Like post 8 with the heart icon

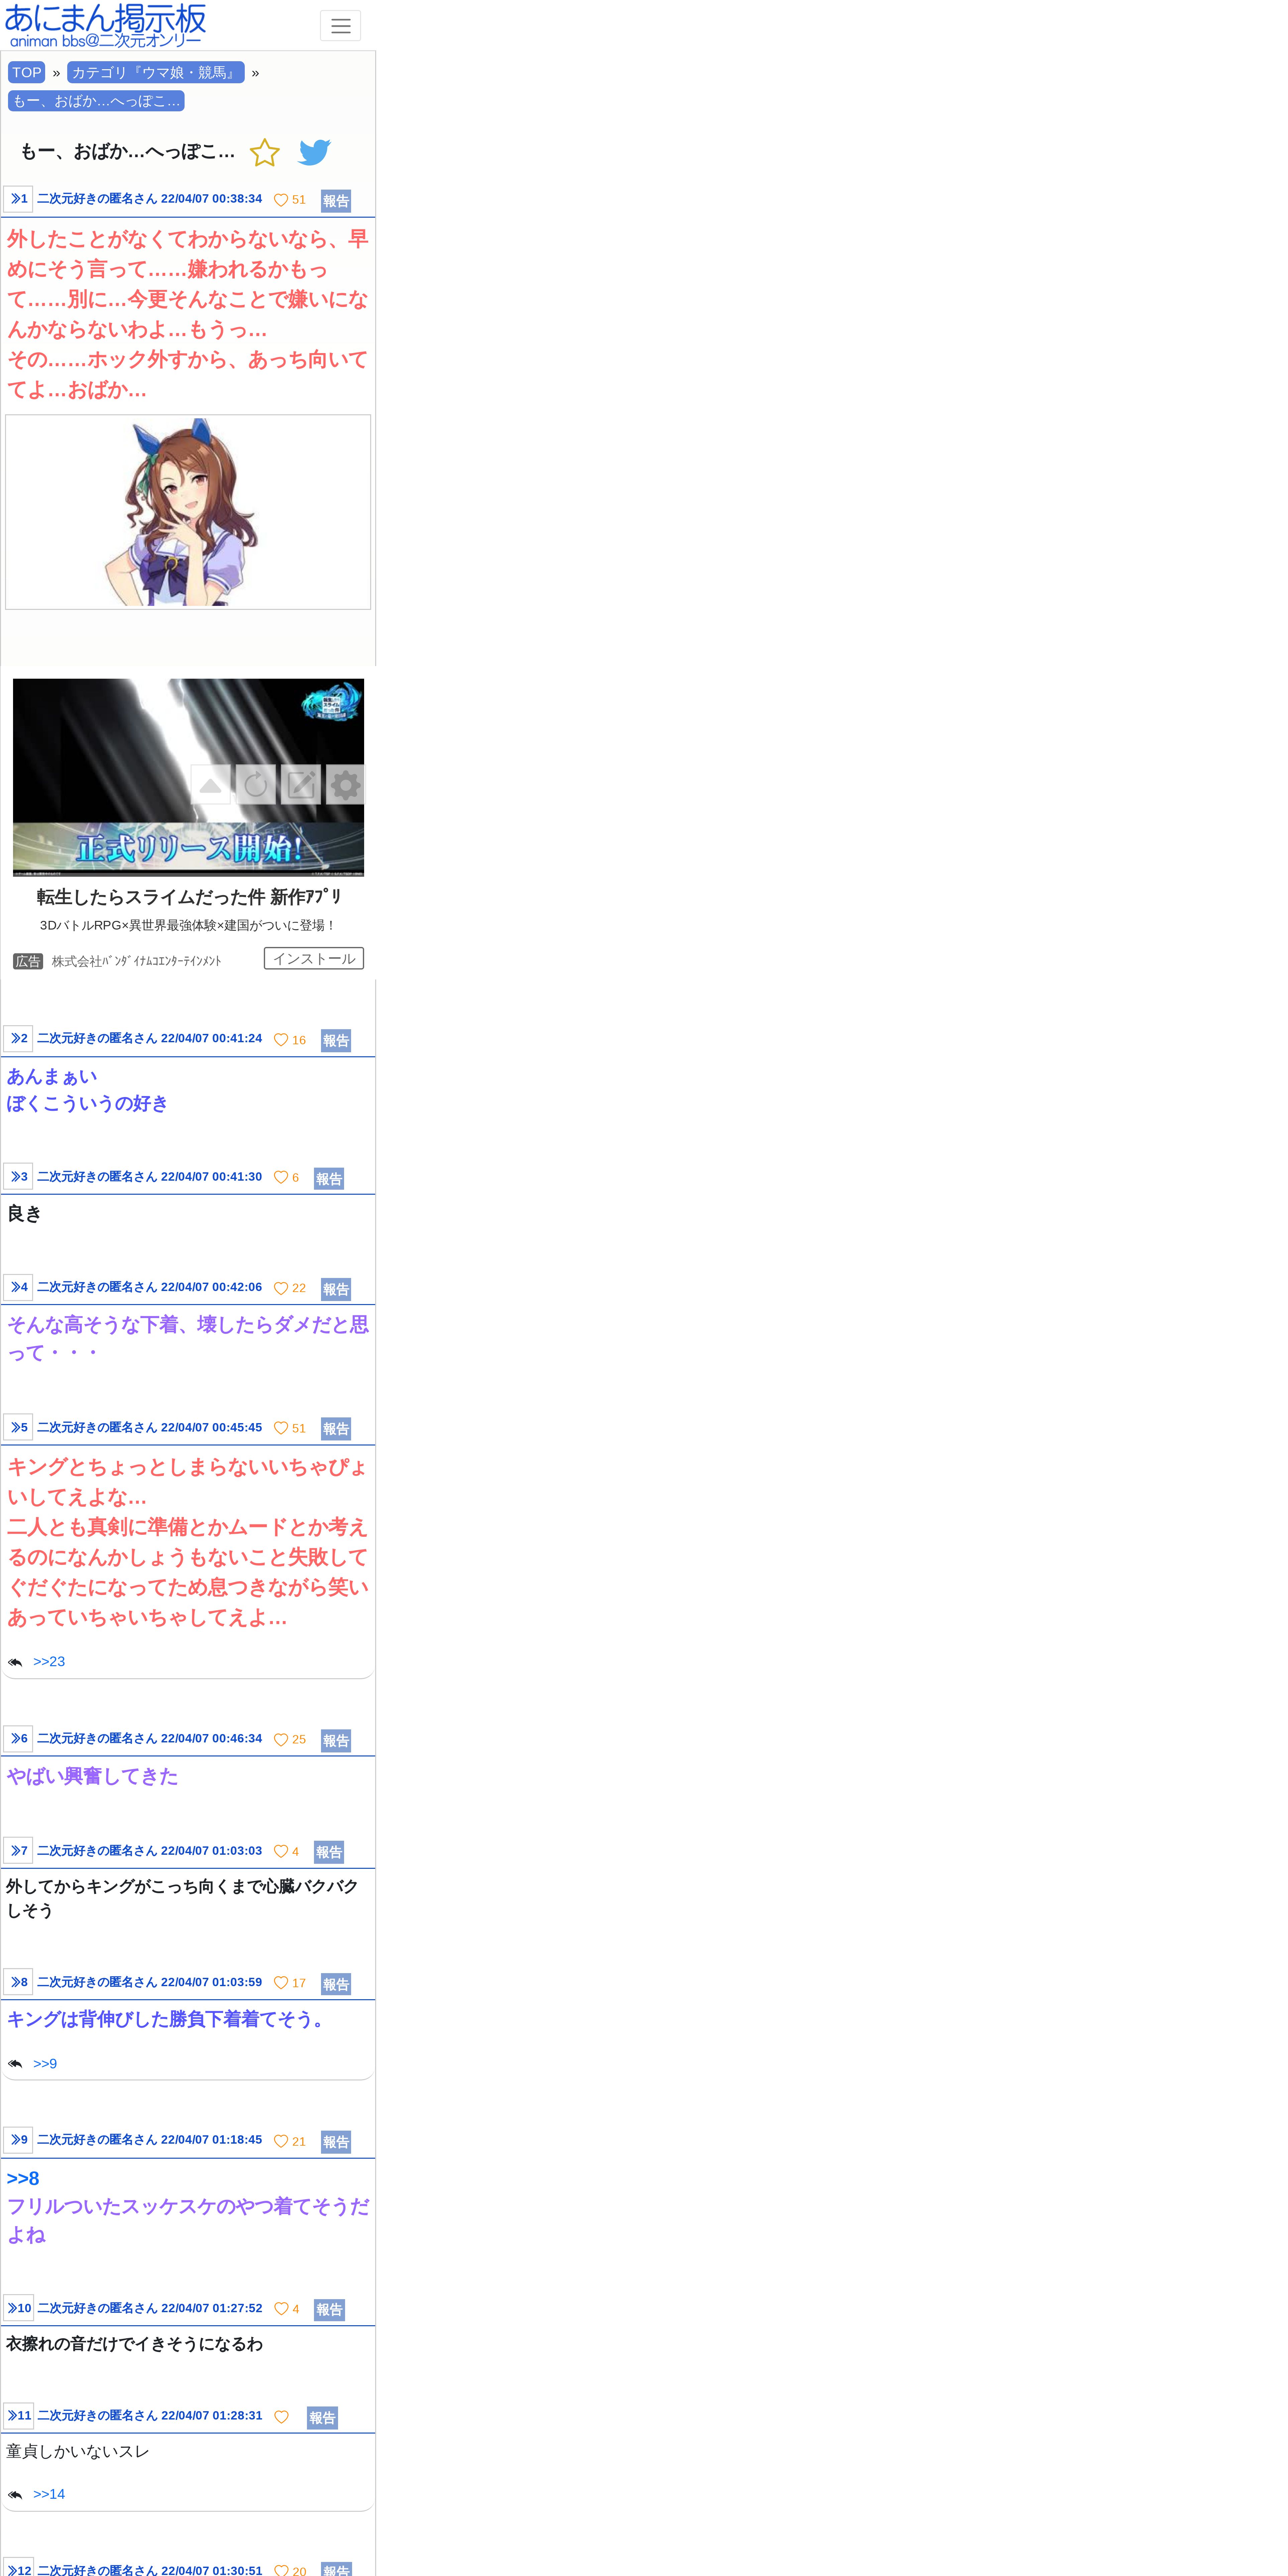pos(281,1983)
